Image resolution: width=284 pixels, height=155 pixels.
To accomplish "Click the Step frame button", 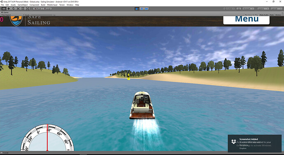I will 147,9.
